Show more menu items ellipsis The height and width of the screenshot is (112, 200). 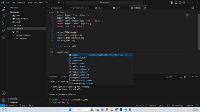pyautogui.click(x=47, y=2)
